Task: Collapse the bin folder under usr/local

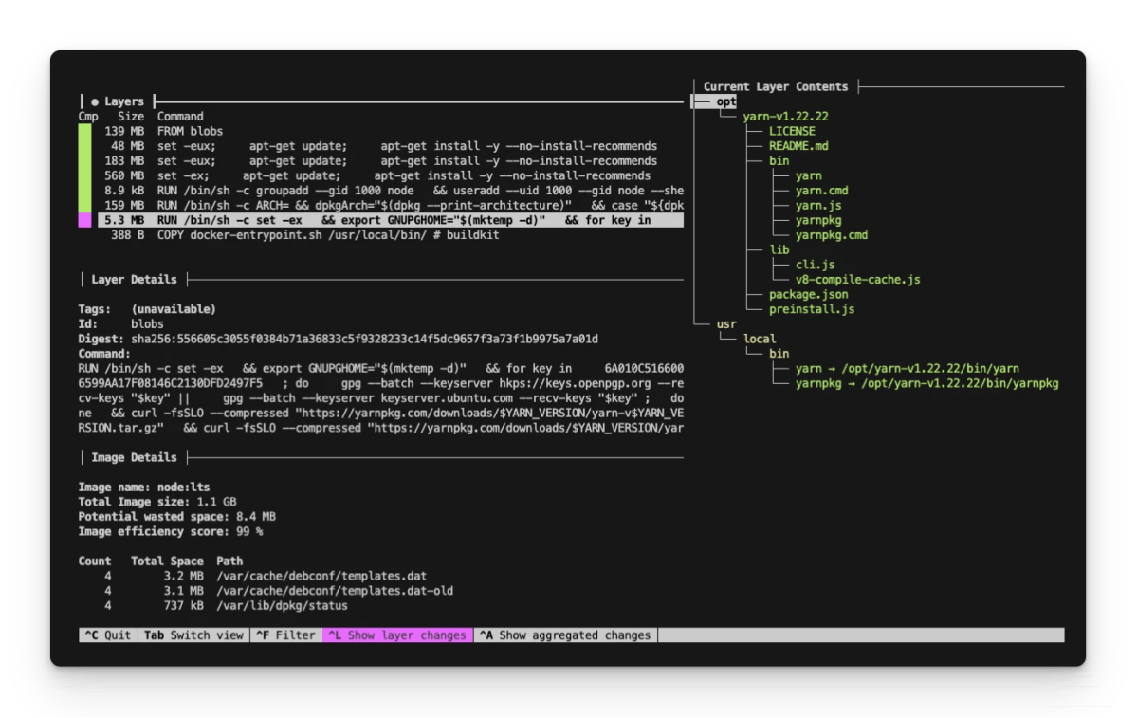Action: (x=779, y=354)
